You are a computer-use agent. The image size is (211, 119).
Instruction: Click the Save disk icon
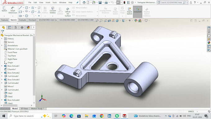100,2
